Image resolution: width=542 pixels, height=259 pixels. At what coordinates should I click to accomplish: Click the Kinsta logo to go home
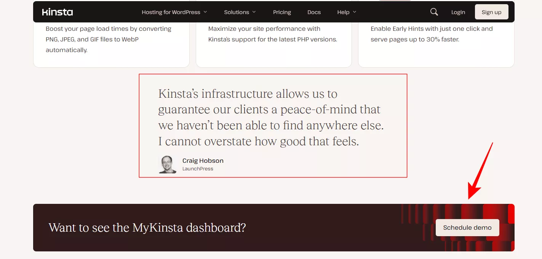[57, 12]
